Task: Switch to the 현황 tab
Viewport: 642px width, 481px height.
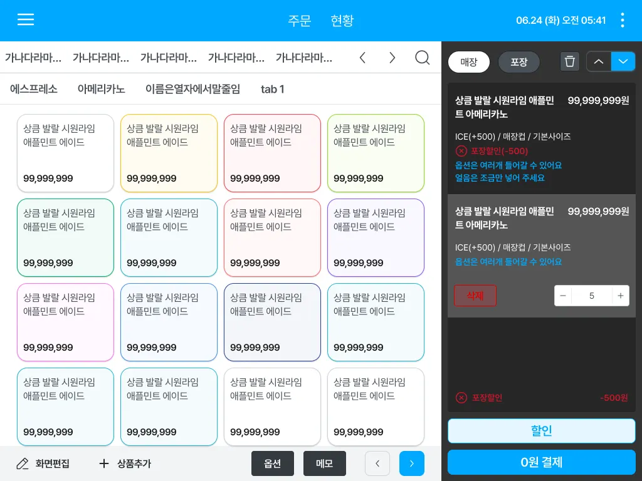Action: pos(342,21)
